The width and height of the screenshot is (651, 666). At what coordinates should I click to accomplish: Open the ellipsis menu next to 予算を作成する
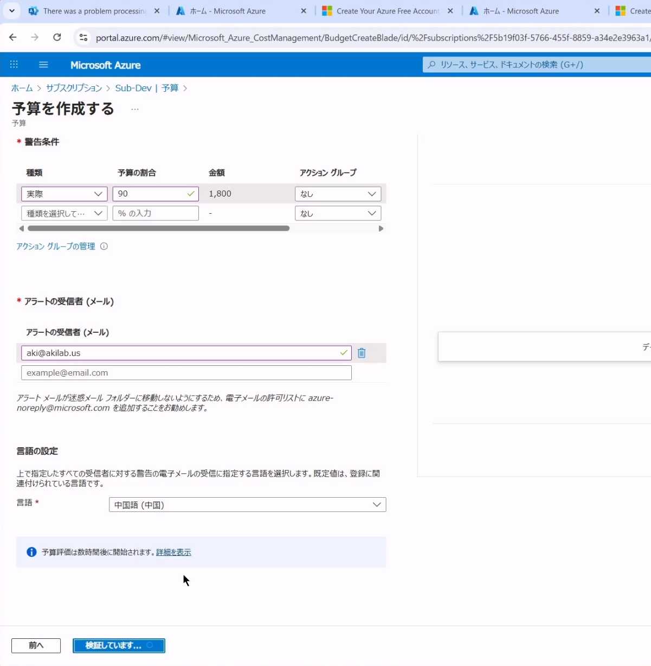tap(135, 109)
